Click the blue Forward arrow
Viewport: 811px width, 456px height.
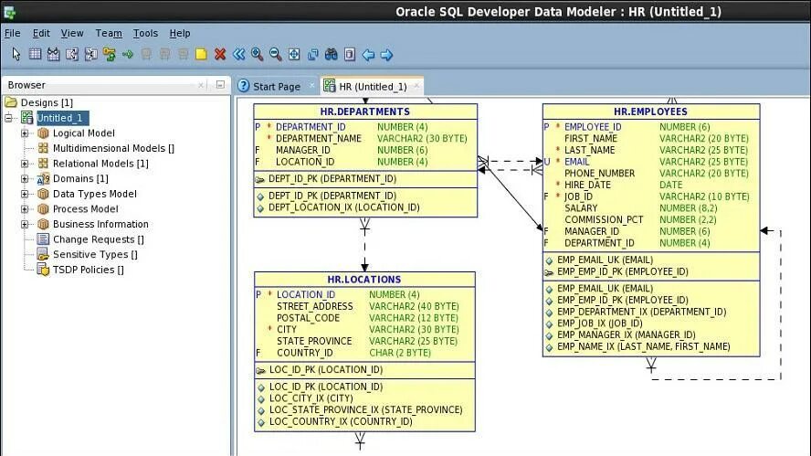click(x=386, y=54)
